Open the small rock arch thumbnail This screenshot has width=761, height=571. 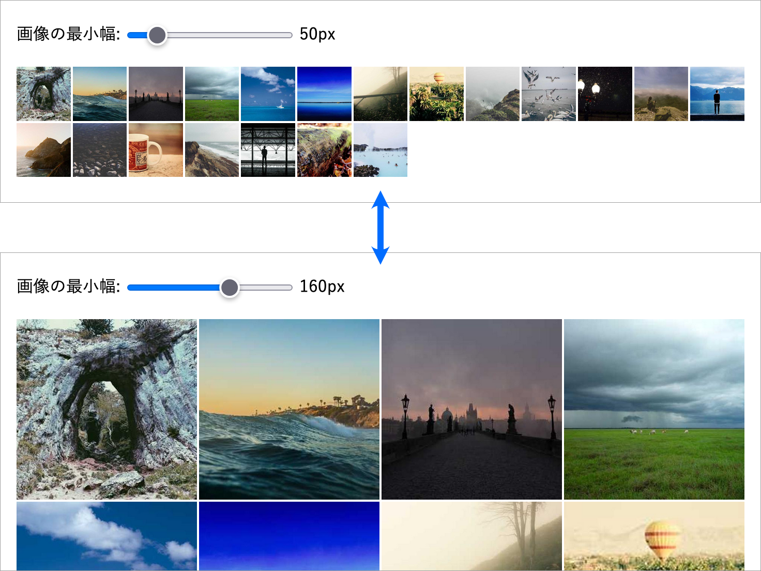(43, 94)
